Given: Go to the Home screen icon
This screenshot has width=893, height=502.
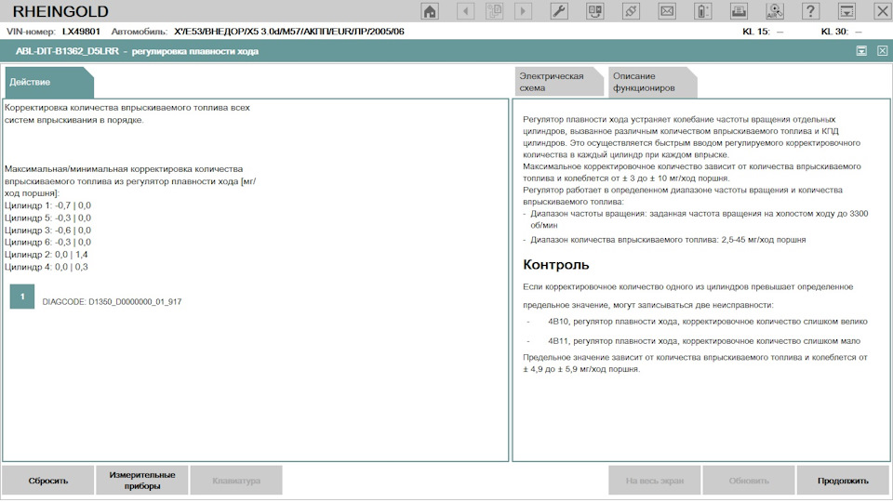Looking at the screenshot, I should (x=430, y=11).
